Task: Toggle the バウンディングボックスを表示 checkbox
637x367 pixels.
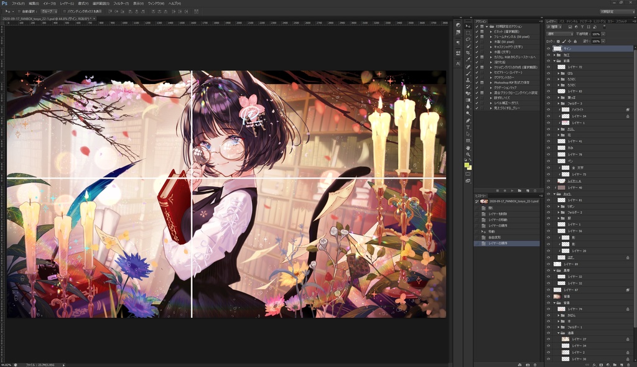Action: coord(65,11)
